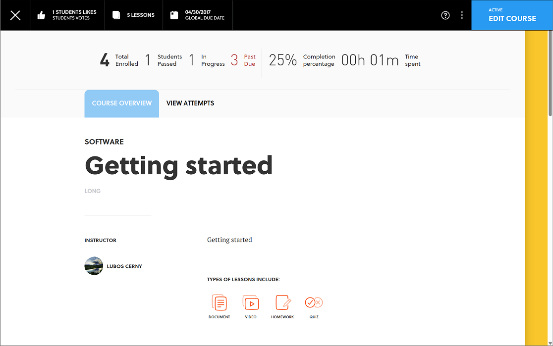
Task: Click the vertical scrollbar thumb
Action: coord(550,73)
